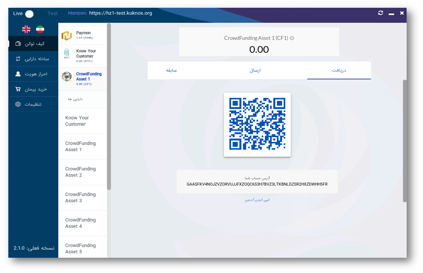
Task: Choose CrowdFunding Asset 1 from assets list
Action: 83,146
